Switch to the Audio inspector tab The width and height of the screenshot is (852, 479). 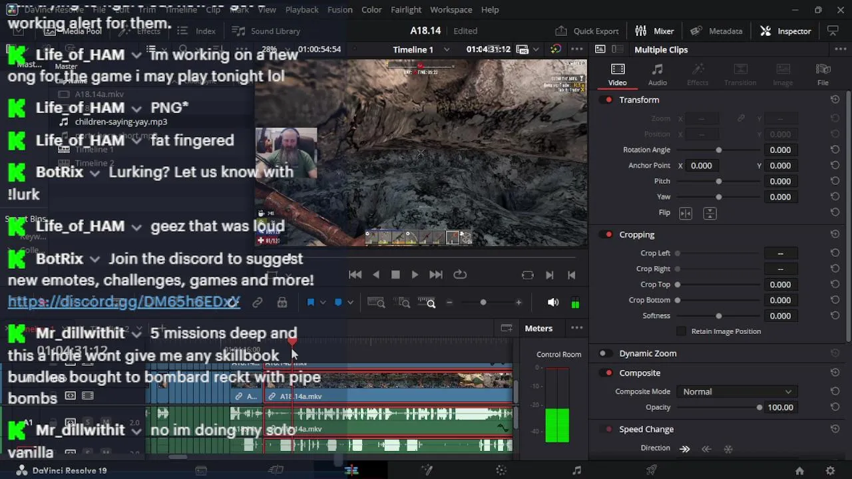(x=658, y=75)
